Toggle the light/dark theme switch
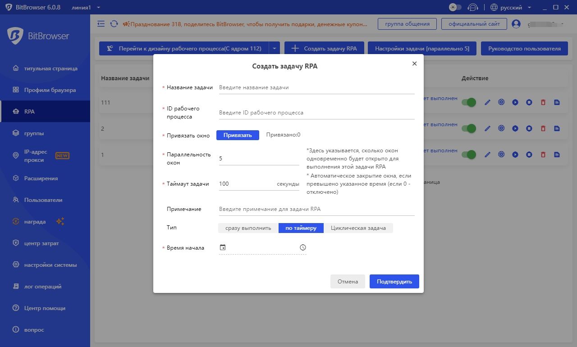 point(455,7)
